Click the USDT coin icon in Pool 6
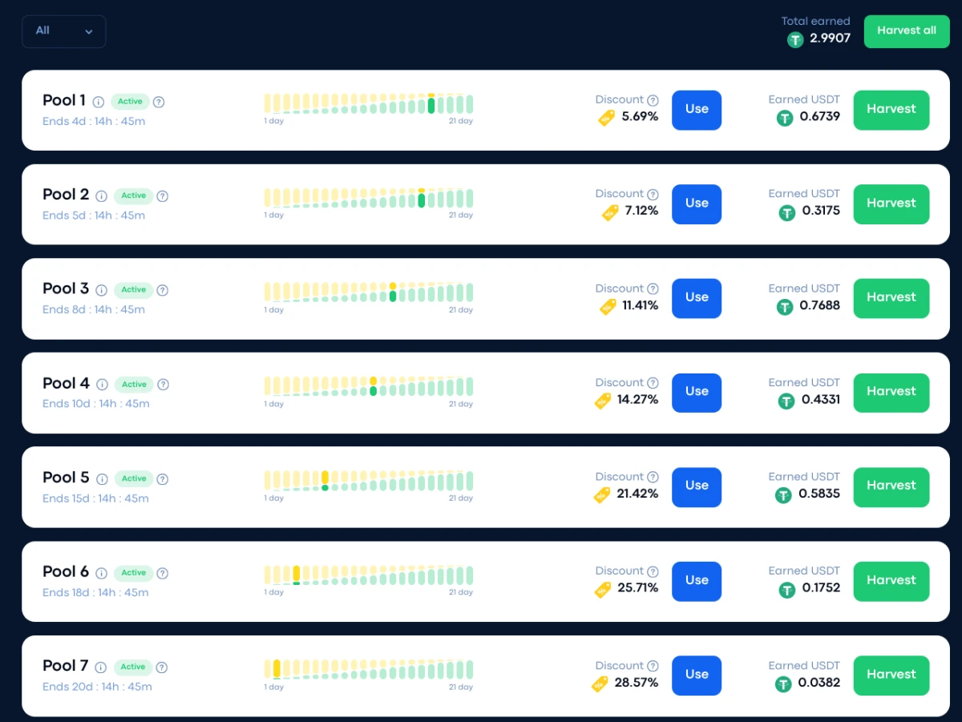 (x=786, y=590)
